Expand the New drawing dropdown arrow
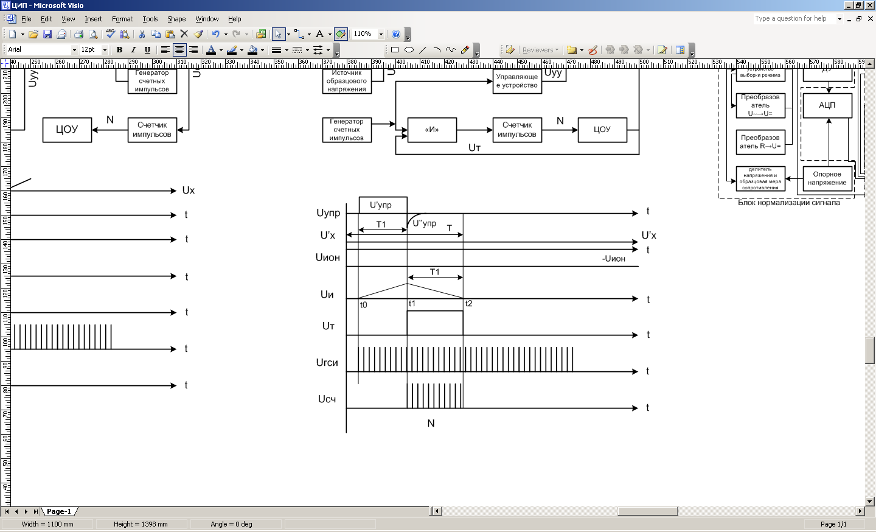Screen dimensions: 876x532 (23, 34)
